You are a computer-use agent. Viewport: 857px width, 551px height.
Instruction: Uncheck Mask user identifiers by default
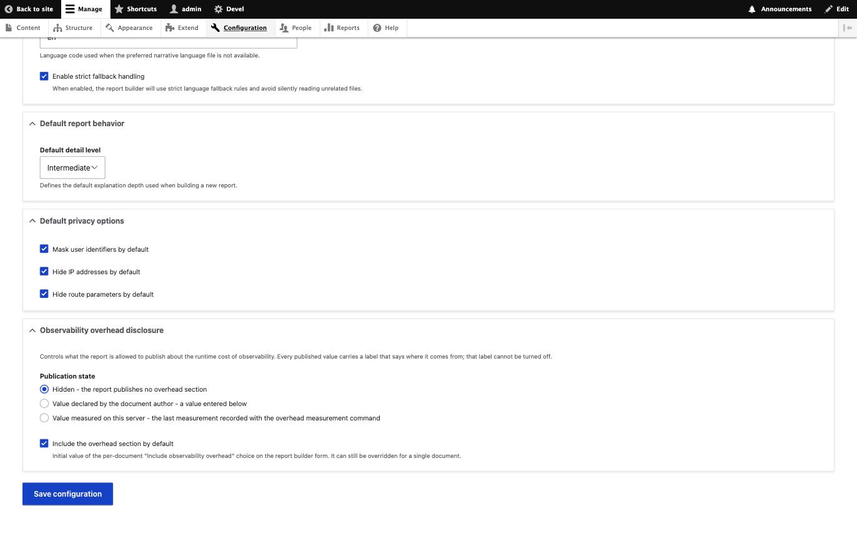[44, 249]
